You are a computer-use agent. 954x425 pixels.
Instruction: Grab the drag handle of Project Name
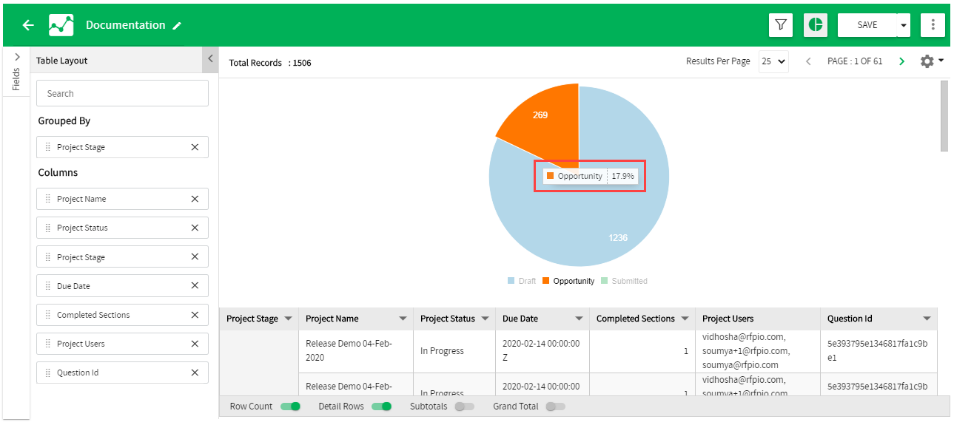(x=48, y=199)
